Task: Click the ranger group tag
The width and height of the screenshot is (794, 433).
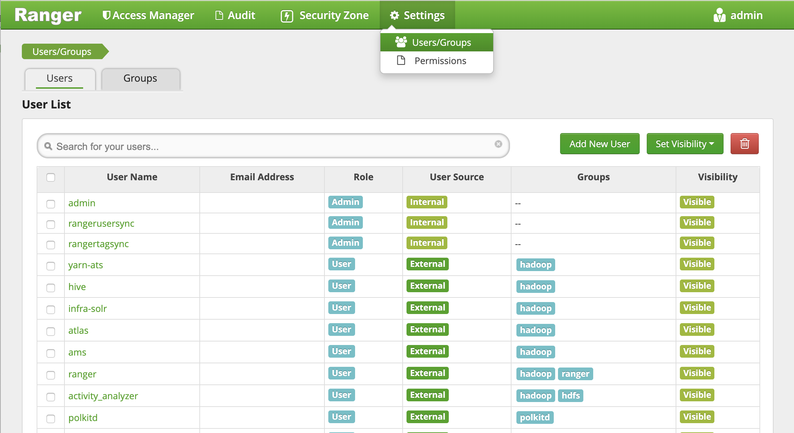Action: tap(576, 374)
